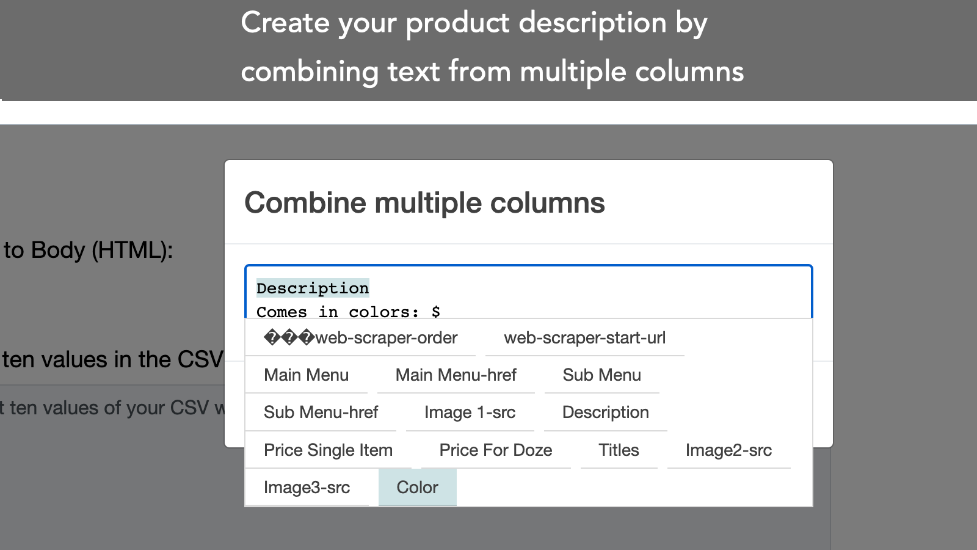Viewport: 977px width, 550px height.
Task: Select the highlighted Color column
Action: click(x=417, y=488)
